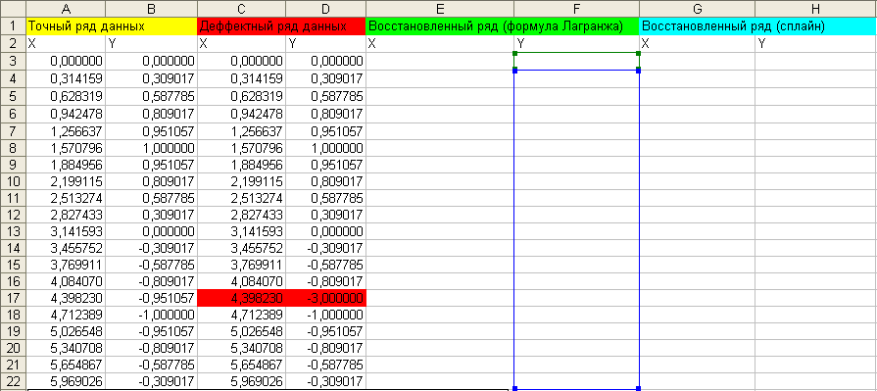Select row 8 header

click(13, 149)
